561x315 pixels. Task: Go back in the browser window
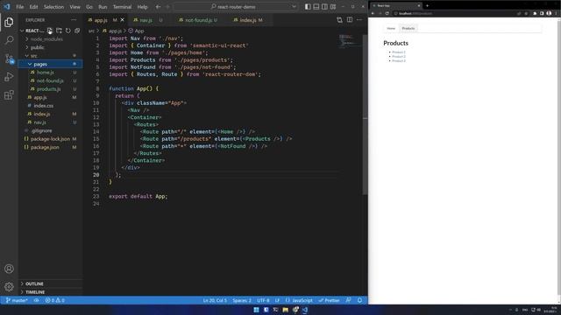[373, 13]
